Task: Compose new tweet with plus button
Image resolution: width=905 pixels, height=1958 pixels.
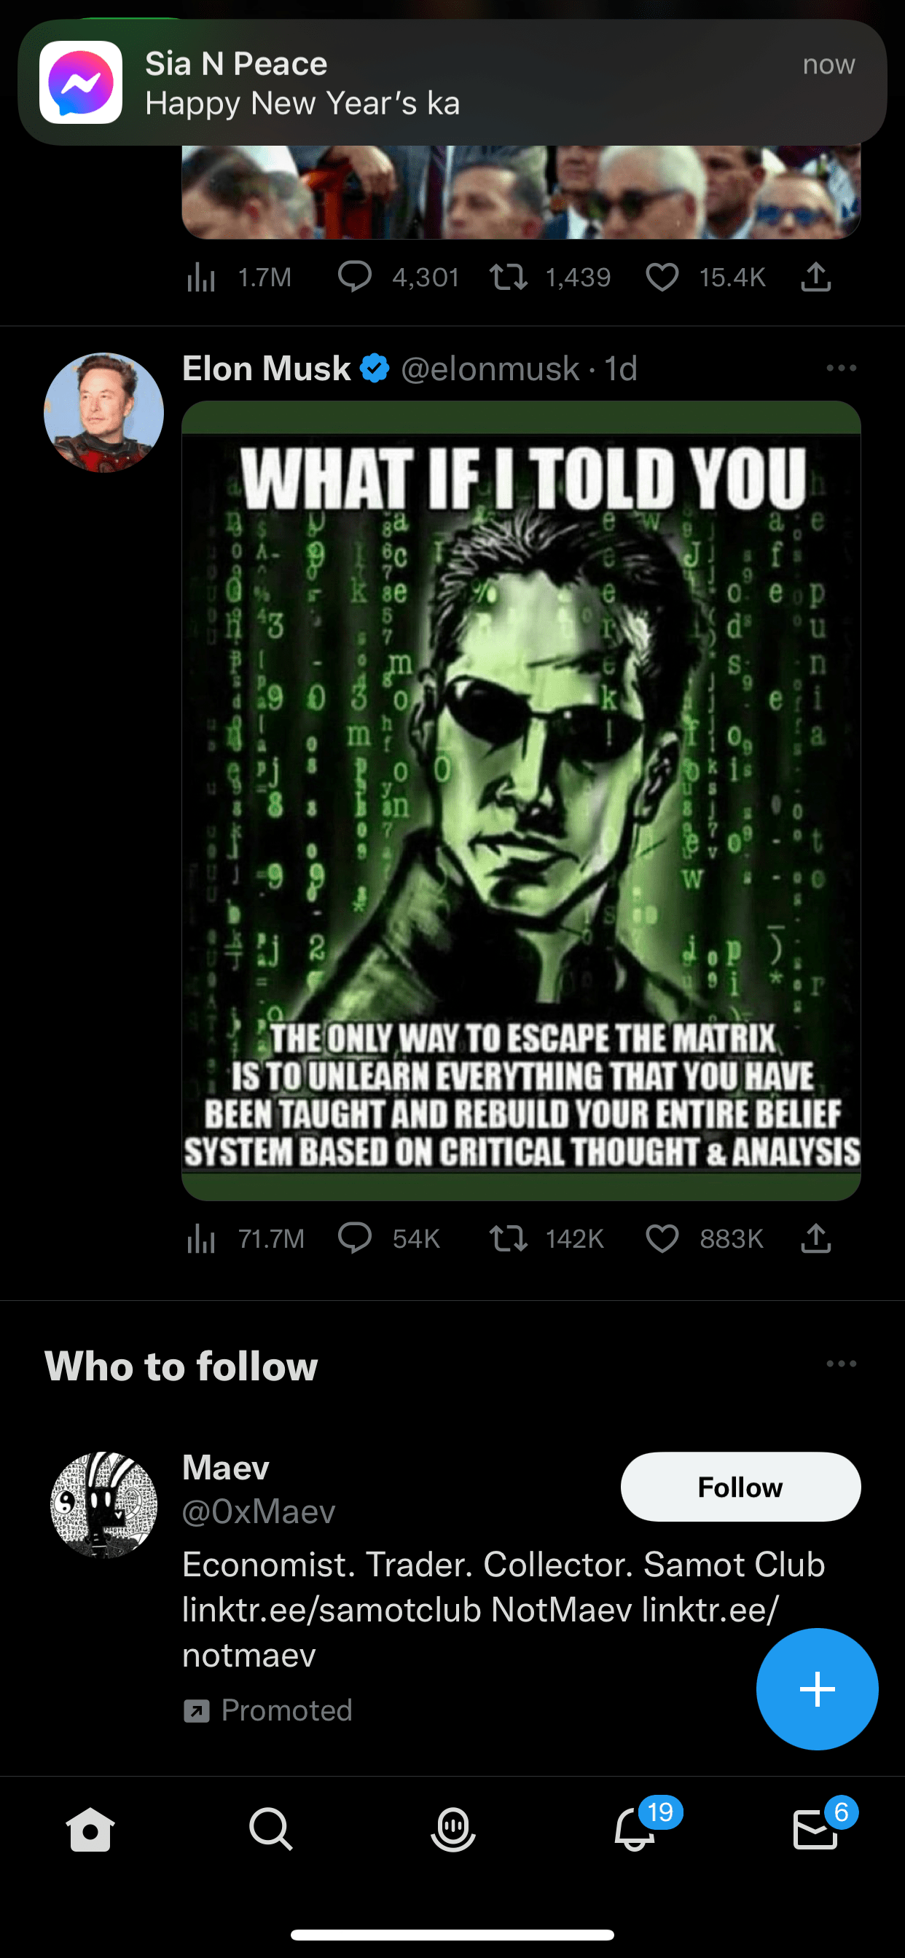Action: pos(817,1689)
